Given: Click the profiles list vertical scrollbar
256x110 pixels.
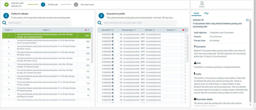Looking at the screenshot, I should (x=92, y=48).
